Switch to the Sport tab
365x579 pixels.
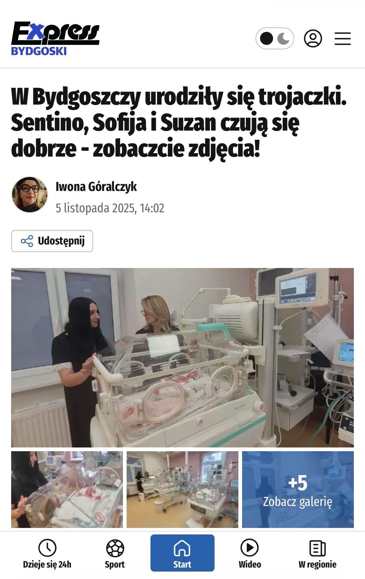click(x=115, y=555)
